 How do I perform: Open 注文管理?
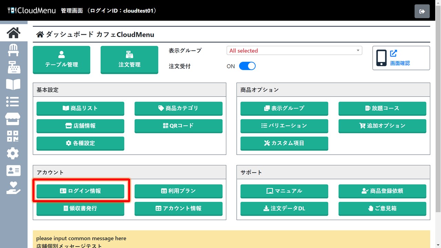coord(129,60)
